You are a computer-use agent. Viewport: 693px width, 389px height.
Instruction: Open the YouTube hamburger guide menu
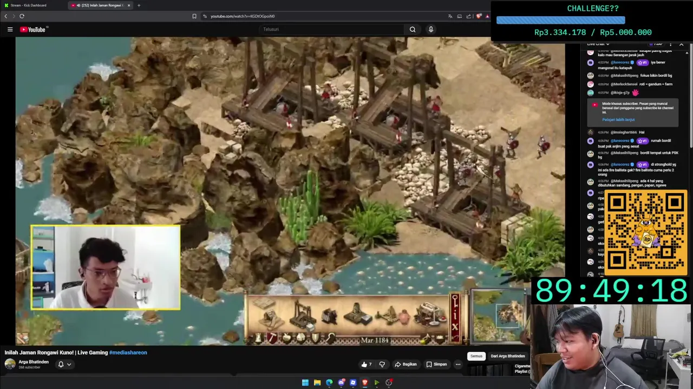10,29
